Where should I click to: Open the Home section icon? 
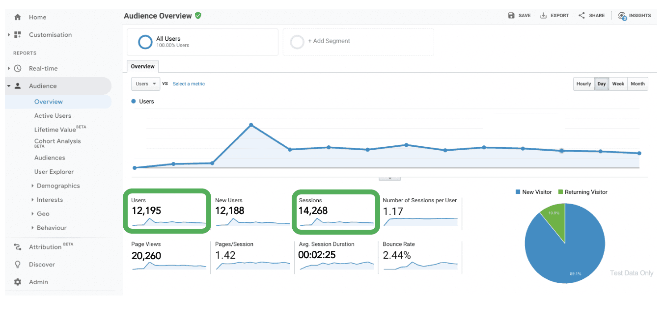18,17
